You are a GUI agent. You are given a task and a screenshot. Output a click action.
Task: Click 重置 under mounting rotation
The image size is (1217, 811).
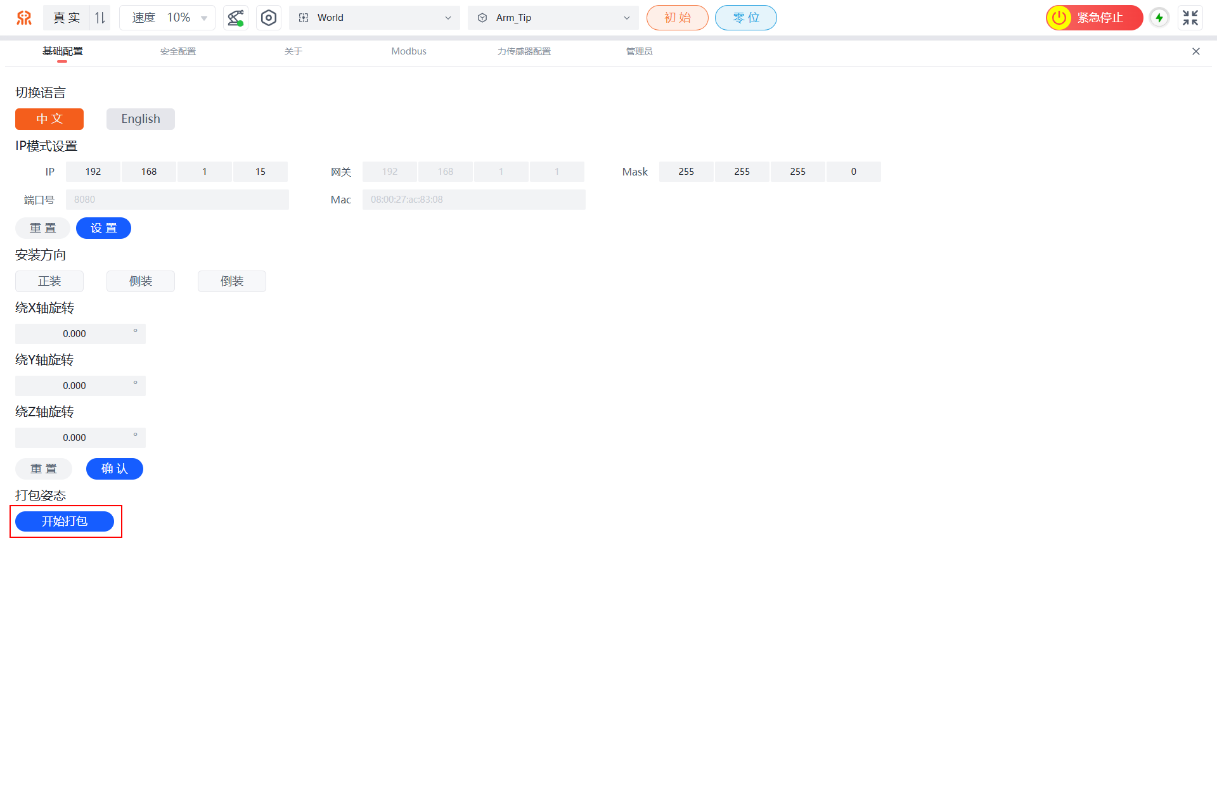coord(44,469)
